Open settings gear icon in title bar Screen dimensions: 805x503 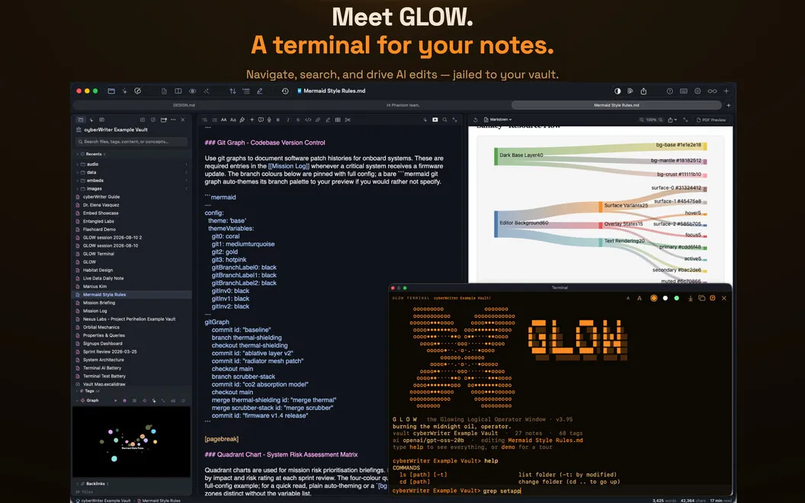pyautogui.click(x=698, y=91)
